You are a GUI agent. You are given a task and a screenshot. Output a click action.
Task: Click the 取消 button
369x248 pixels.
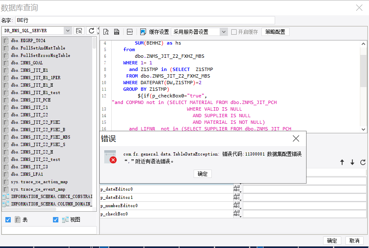point(354,241)
